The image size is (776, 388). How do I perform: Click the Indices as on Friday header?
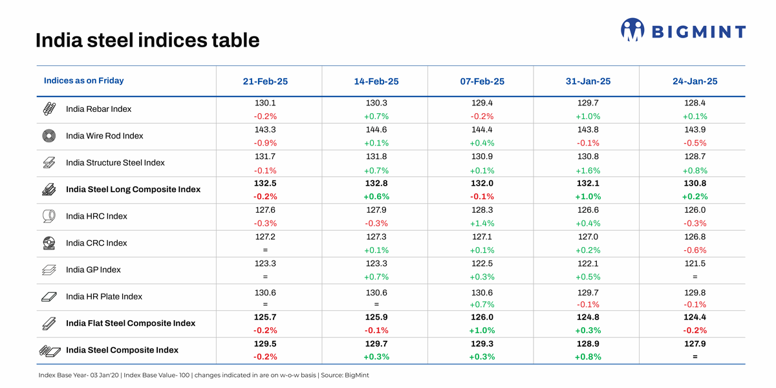[x=84, y=81]
